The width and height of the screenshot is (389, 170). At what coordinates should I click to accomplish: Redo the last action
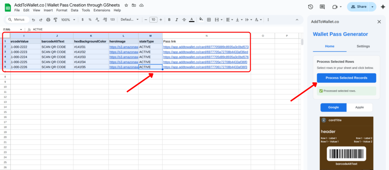41,20
